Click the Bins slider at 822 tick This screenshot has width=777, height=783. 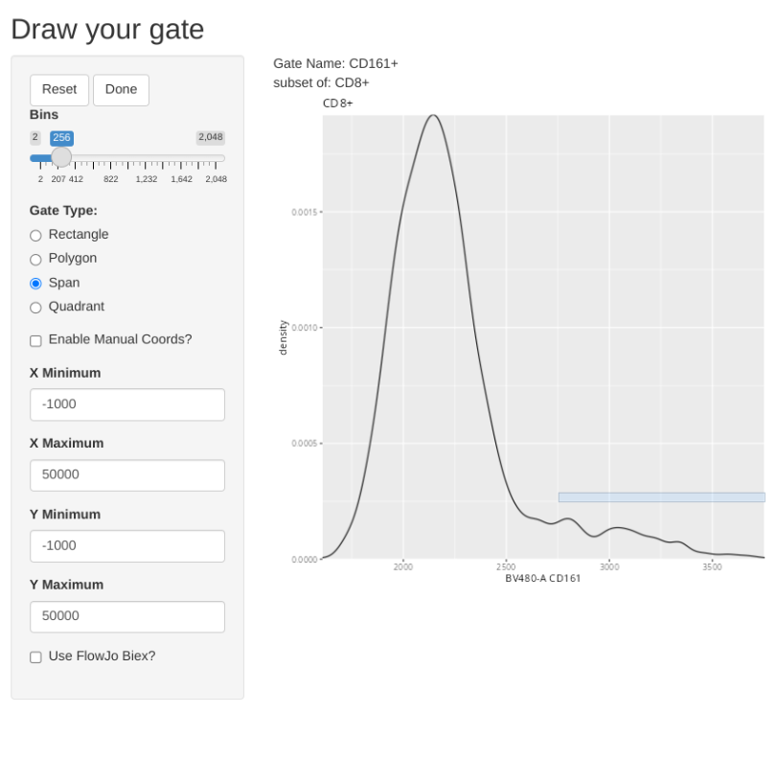[111, 158]
